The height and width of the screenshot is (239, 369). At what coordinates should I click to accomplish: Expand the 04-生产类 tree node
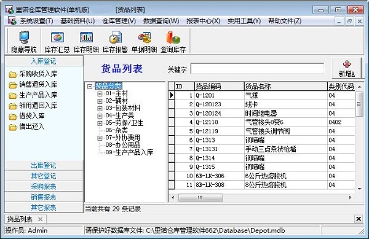tap(100, 116)
